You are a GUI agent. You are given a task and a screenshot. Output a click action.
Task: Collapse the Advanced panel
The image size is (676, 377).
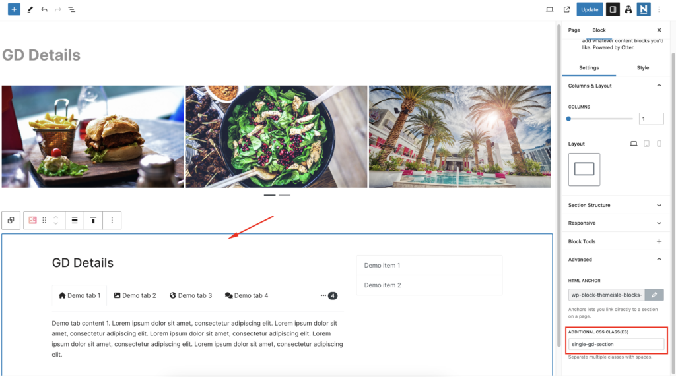pyautogui.click(x=616, y=260)
